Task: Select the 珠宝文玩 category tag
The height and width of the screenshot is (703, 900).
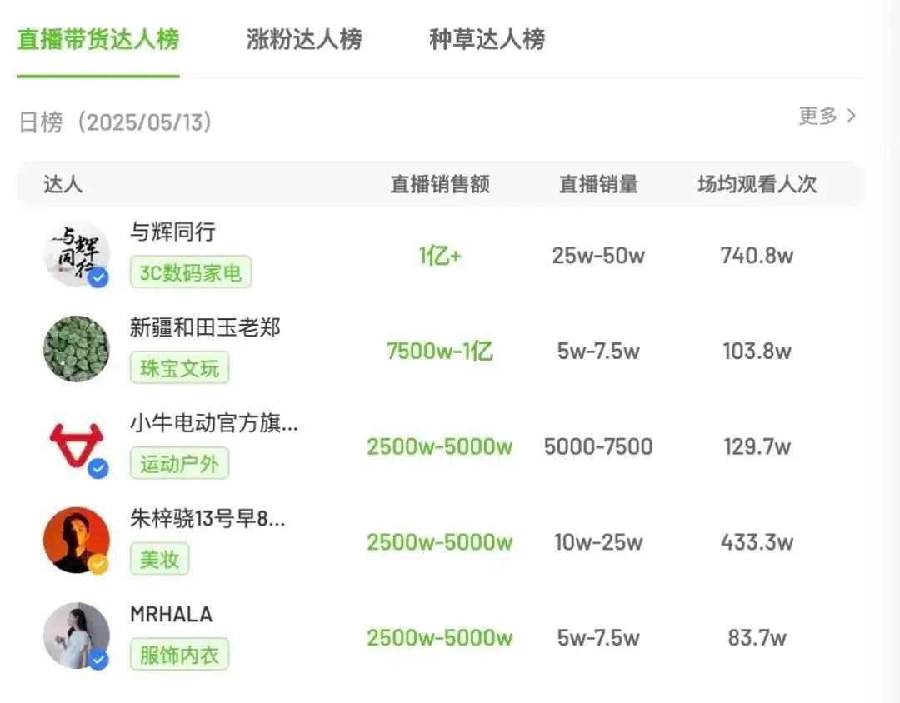Action: click(x=179, y=367)
